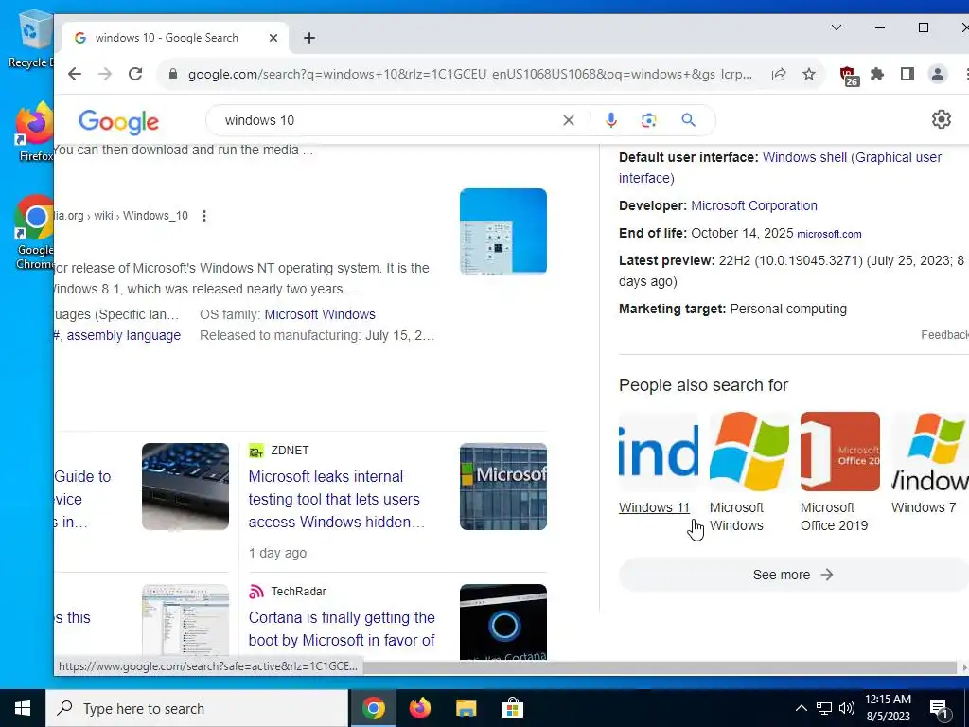Click the Microsoft Corporation developer link
The width and height of the screenshot is (969, 727).
(x=754, y=205)
